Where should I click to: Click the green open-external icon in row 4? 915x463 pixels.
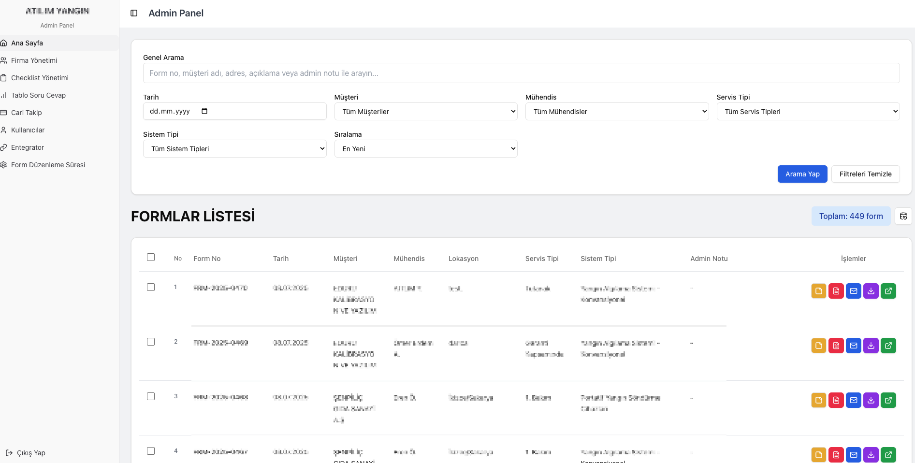pyautogui.click(x=888, y=455)
